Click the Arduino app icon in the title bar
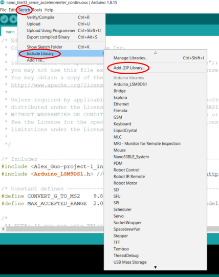This screenshot has height=277, width=219. pyautogui.click(x=2, y=3)
